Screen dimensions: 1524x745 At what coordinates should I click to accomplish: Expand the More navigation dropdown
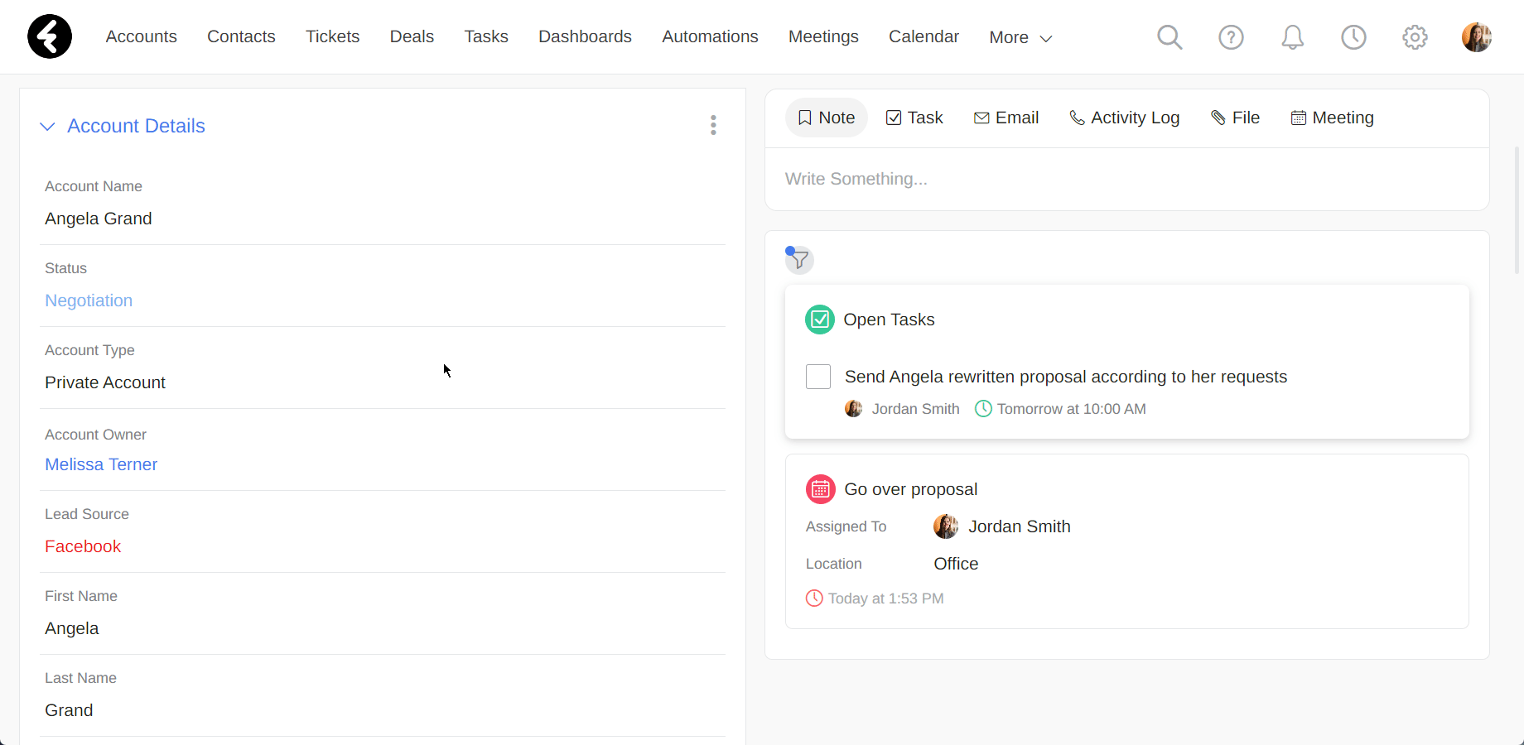[1020, 37]
